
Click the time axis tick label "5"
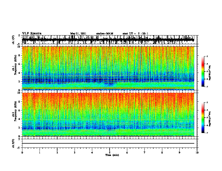(x=110, y=153)
